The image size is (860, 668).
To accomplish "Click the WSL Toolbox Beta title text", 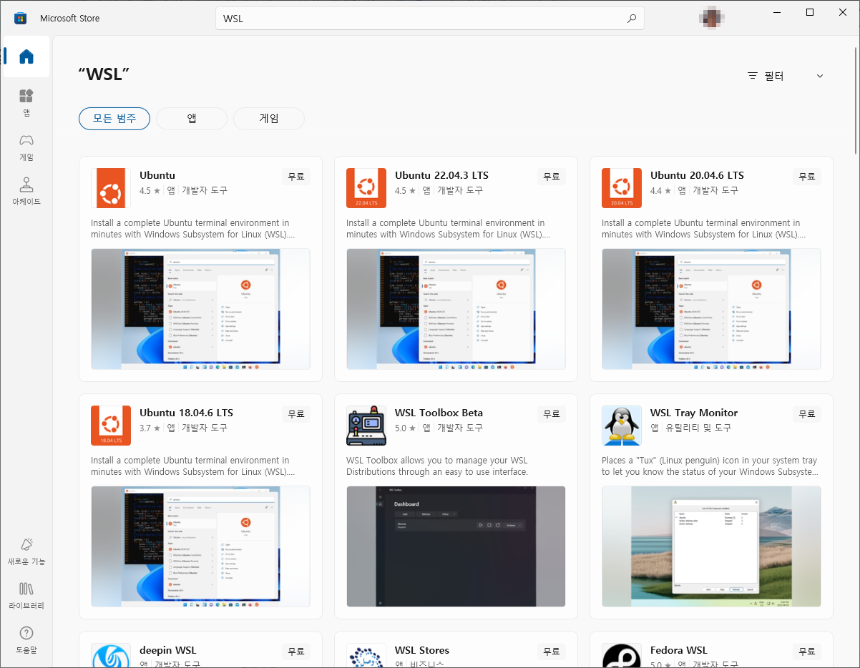I will click(x=439, y=413).
